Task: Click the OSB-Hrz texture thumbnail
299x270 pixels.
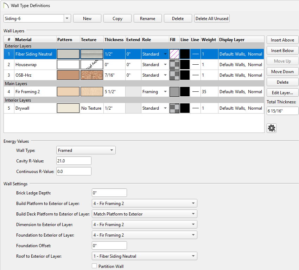Action: tap(92, 75)
